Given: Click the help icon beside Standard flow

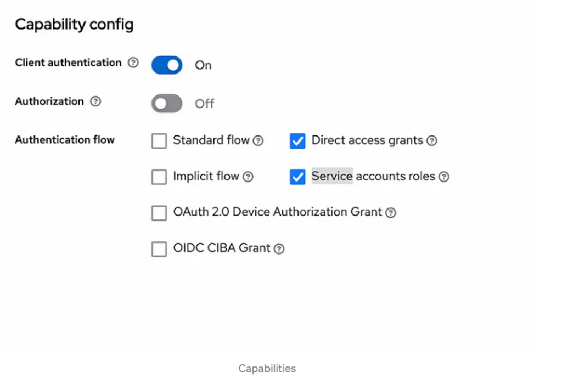Looking at the screenshot, I should (258, 140).
